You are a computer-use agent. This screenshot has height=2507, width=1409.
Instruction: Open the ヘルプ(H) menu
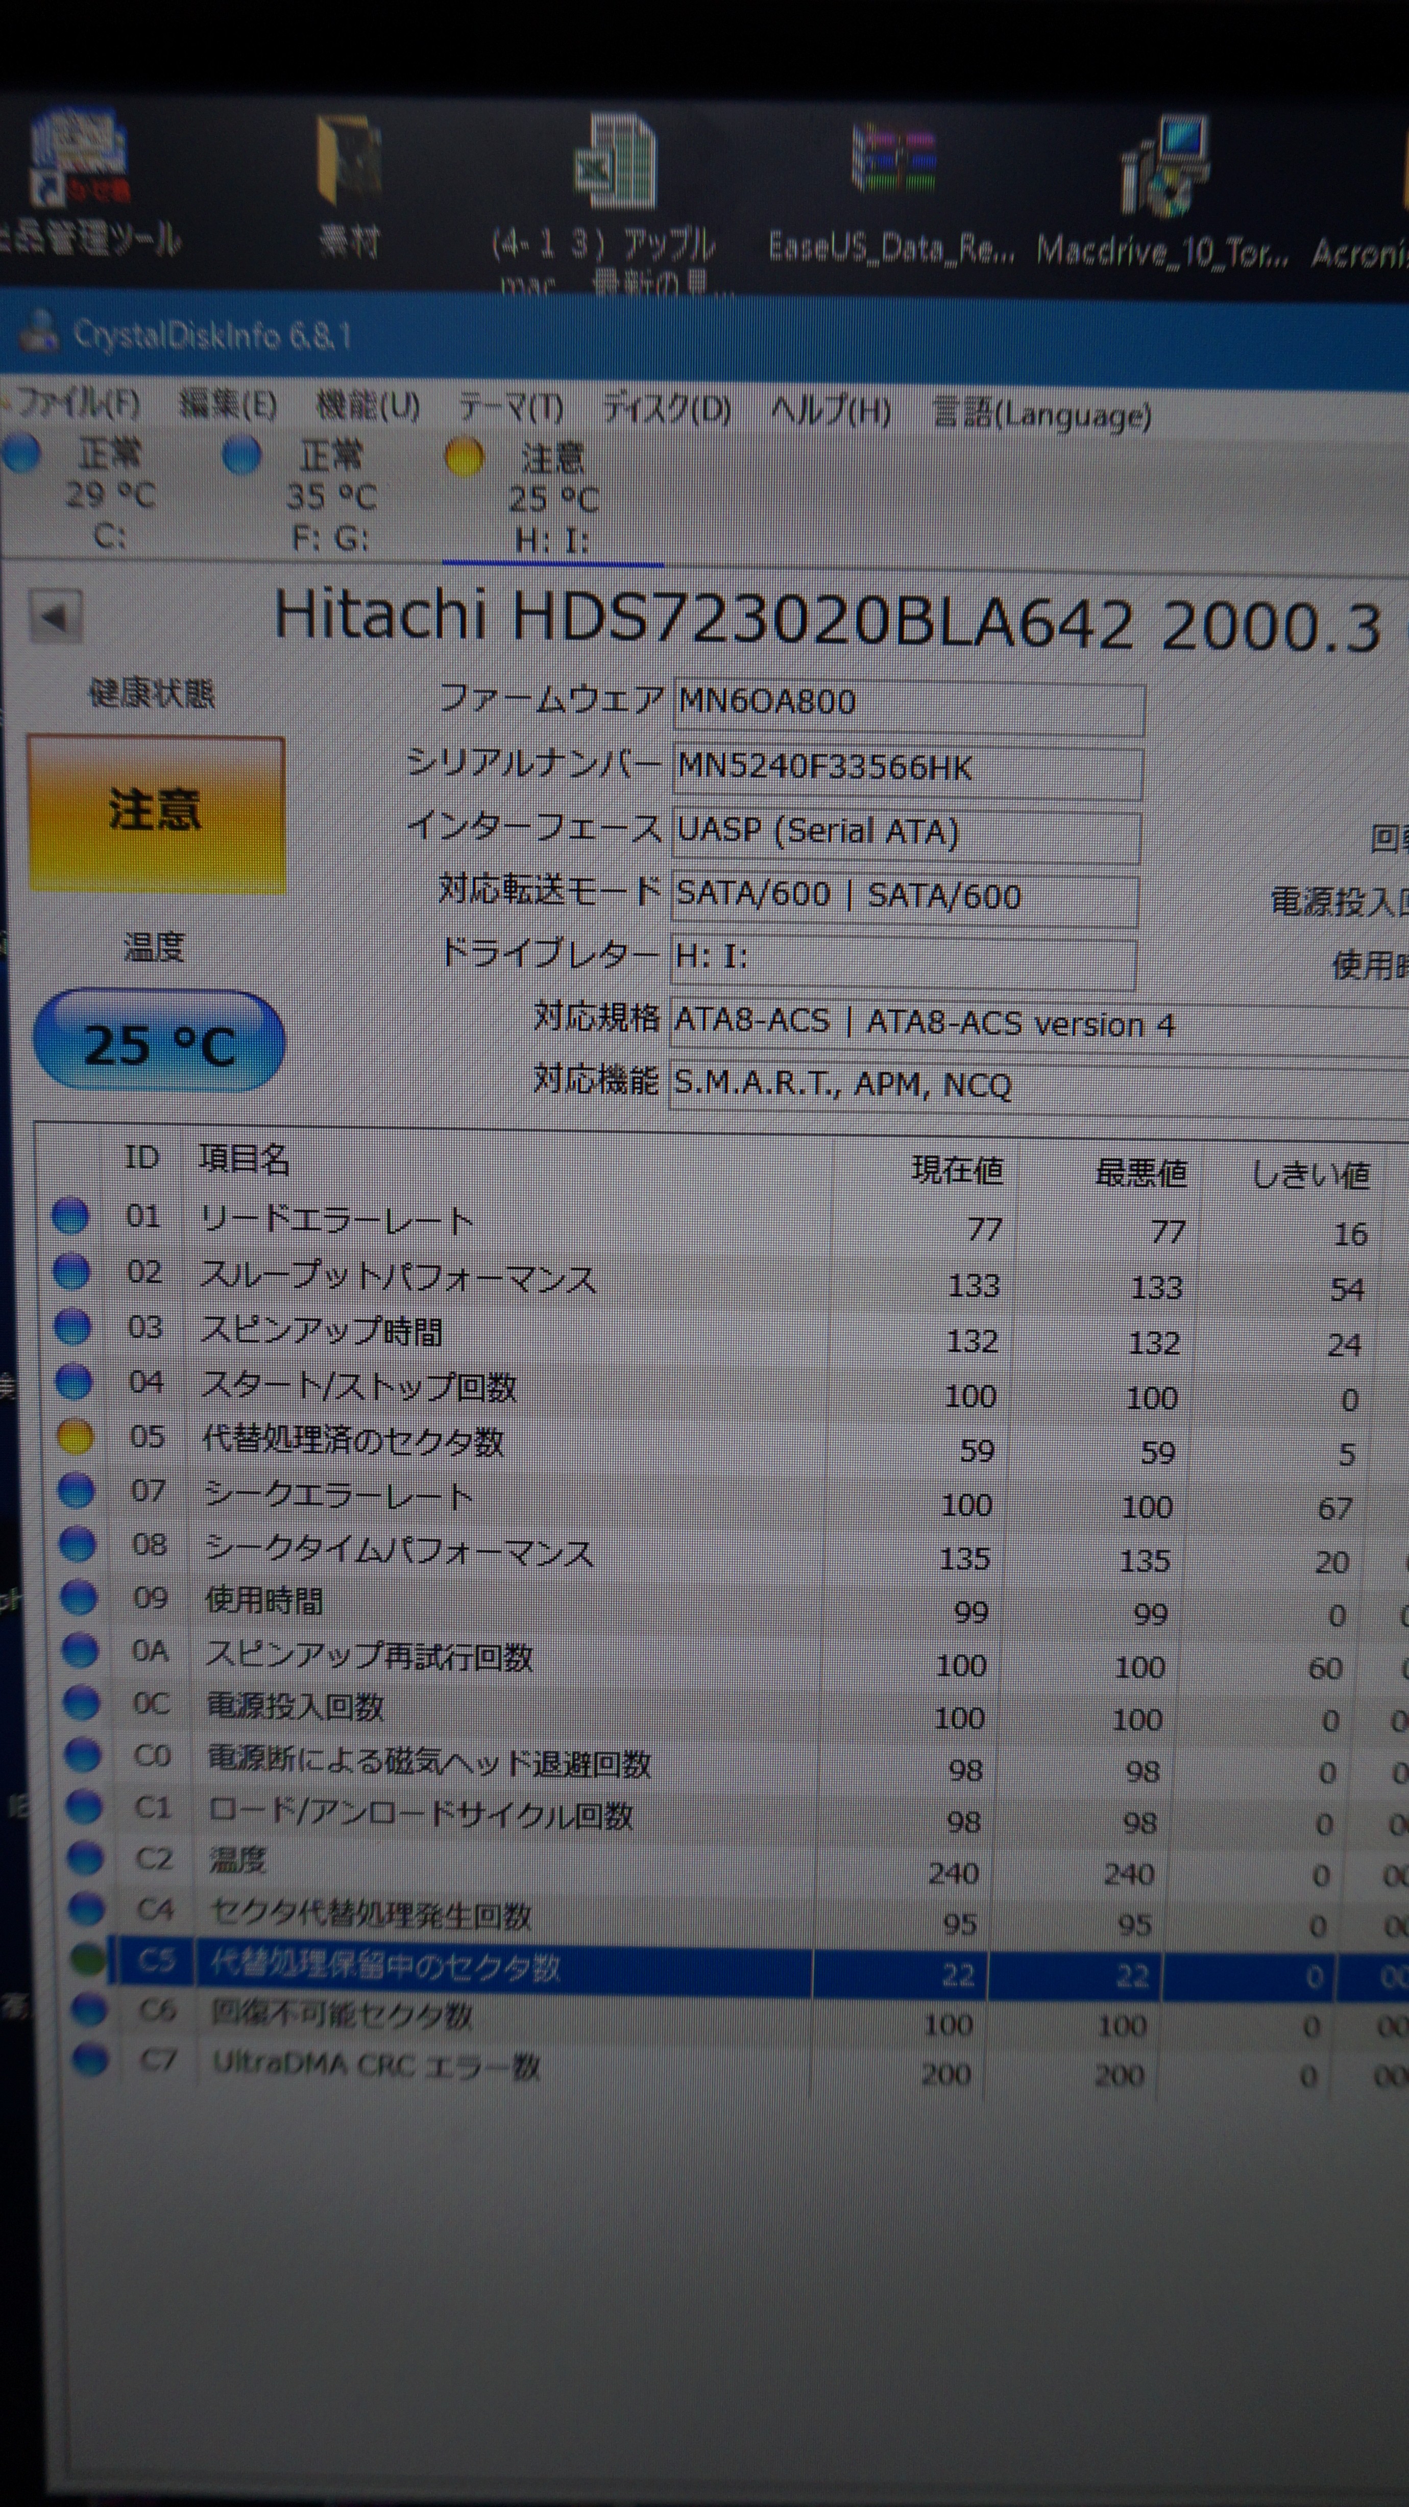[831, 412]
